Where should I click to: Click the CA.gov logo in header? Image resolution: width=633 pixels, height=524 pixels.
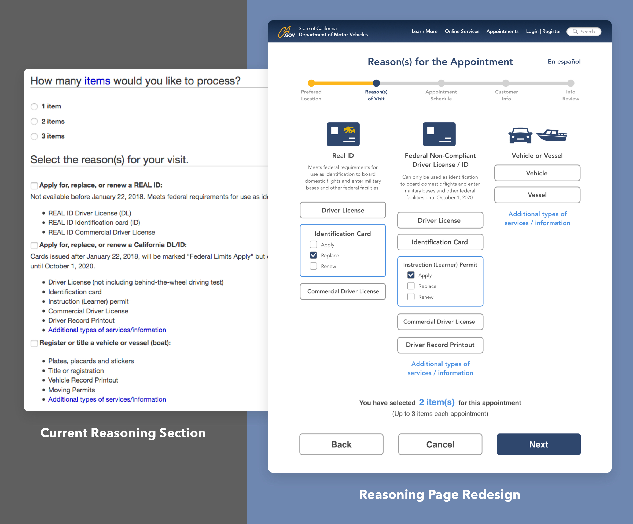point(286,32)
